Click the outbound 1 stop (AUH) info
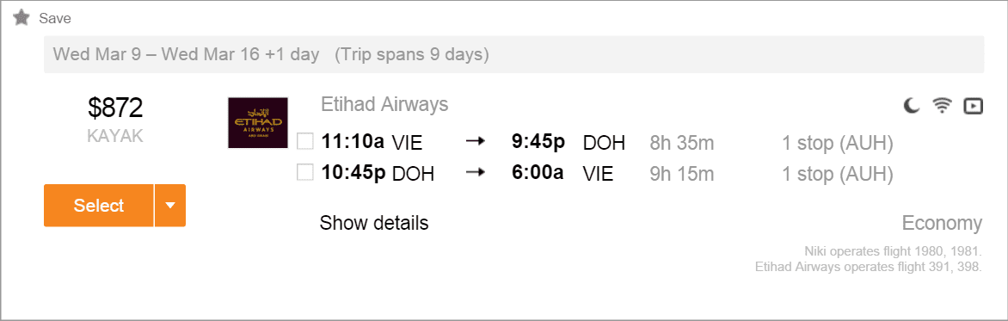1008x321 pixels. click(x=838, y=143)
